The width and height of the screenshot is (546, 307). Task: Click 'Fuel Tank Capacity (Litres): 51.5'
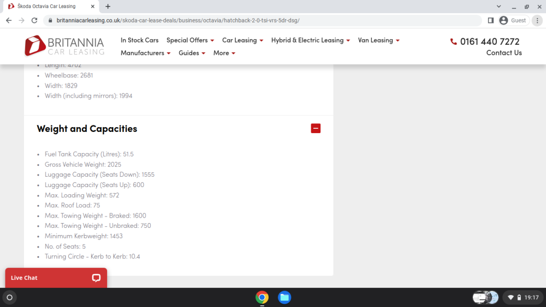89,154
